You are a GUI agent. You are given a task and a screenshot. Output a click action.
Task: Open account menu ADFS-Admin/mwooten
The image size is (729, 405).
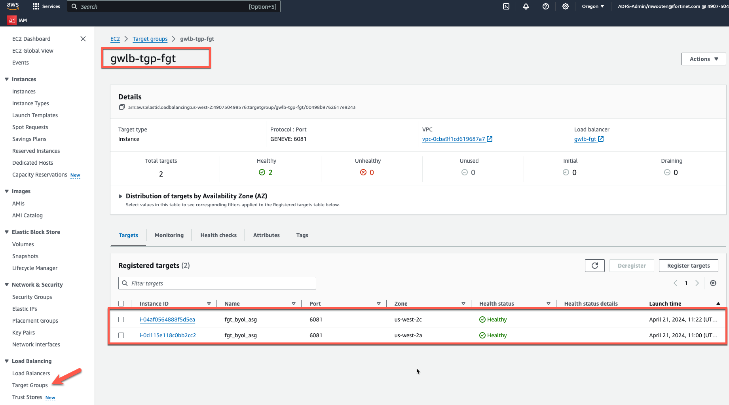click(673, 6)
